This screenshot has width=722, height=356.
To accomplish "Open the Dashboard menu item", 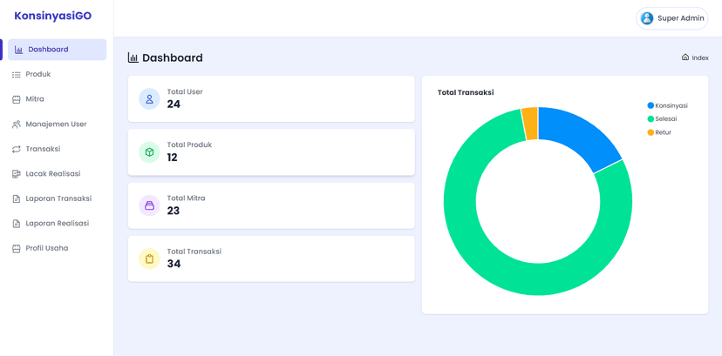I will coord(54,50).
